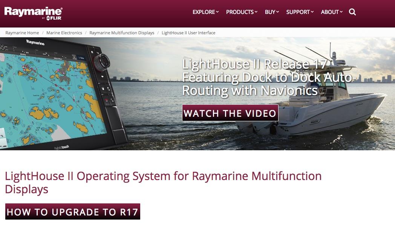Click HOW TO UPGRADE TO R17 button
395x229 pixels.
tap(72, 212)
